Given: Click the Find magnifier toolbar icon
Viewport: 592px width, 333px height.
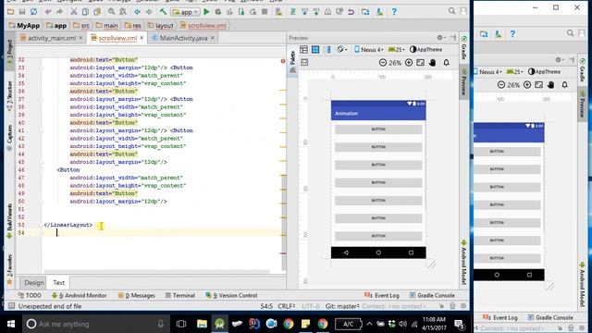Looking at the screenshot, I should click(x=111, y=12).
